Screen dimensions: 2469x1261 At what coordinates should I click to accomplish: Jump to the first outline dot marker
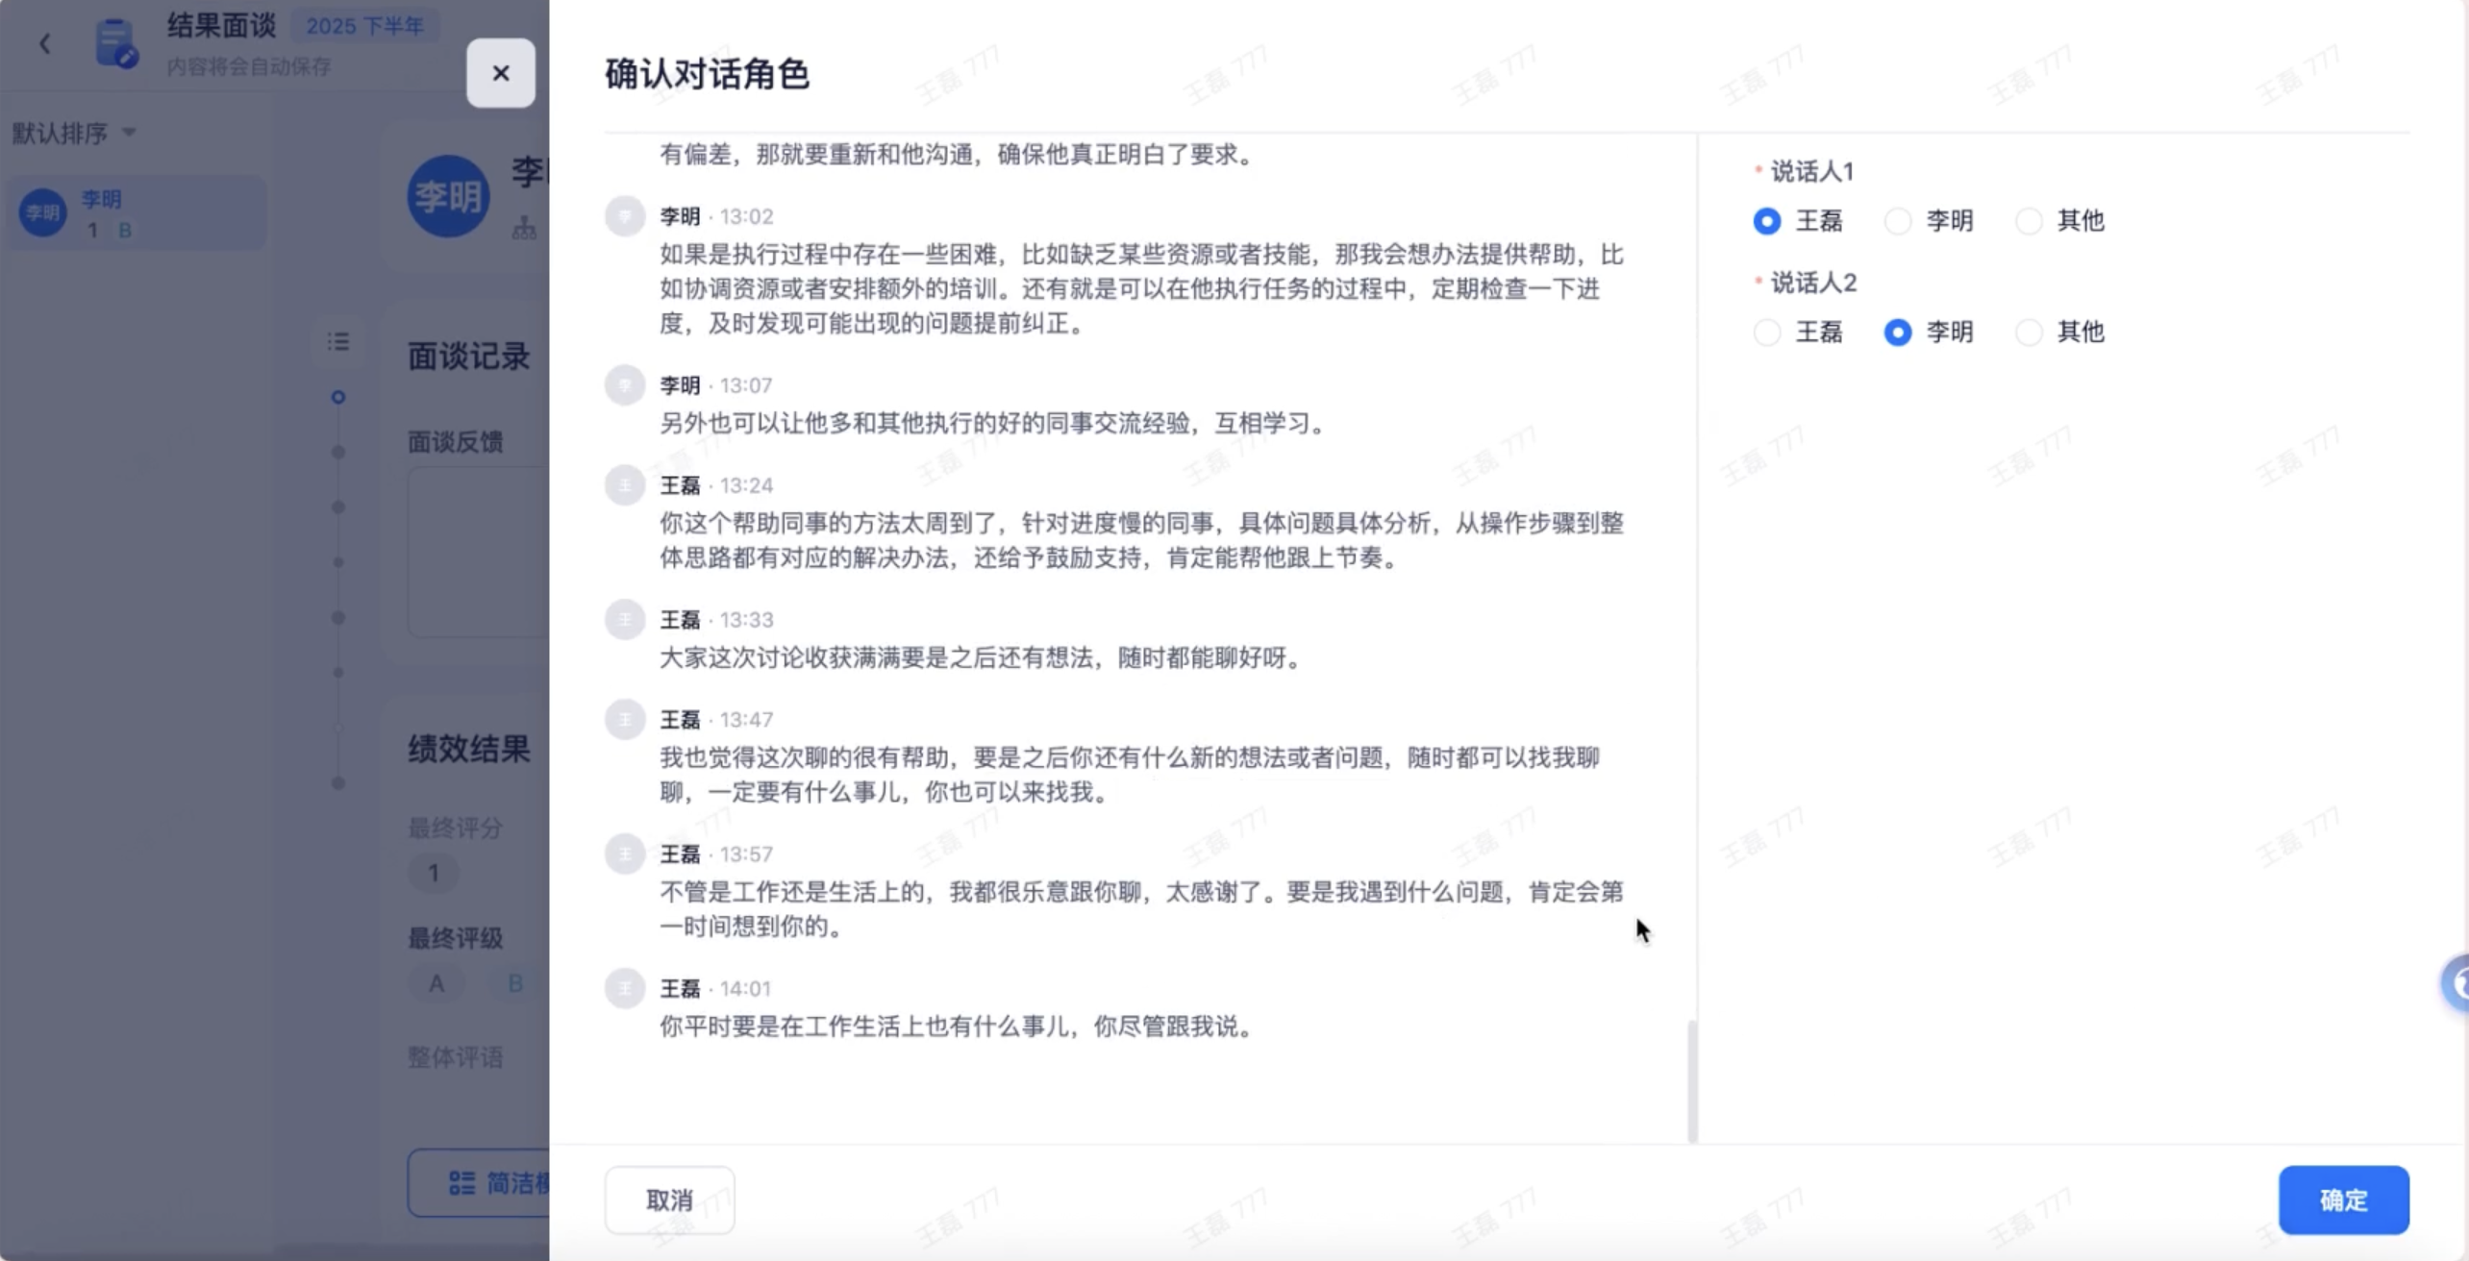tap(337, 397)
